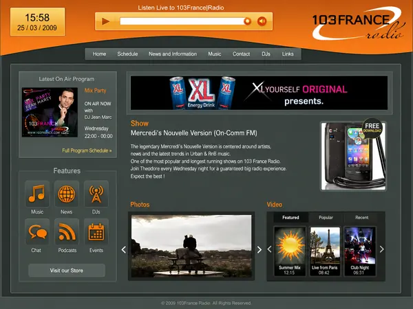Click the clock showing 15:58
The height and width of the screenshot is (309, 413).
tap(37, 18)
